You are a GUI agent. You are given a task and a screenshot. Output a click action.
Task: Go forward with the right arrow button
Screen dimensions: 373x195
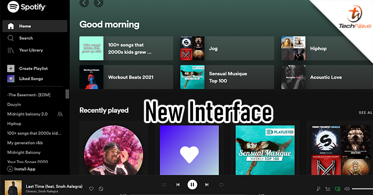pos(98,3)
